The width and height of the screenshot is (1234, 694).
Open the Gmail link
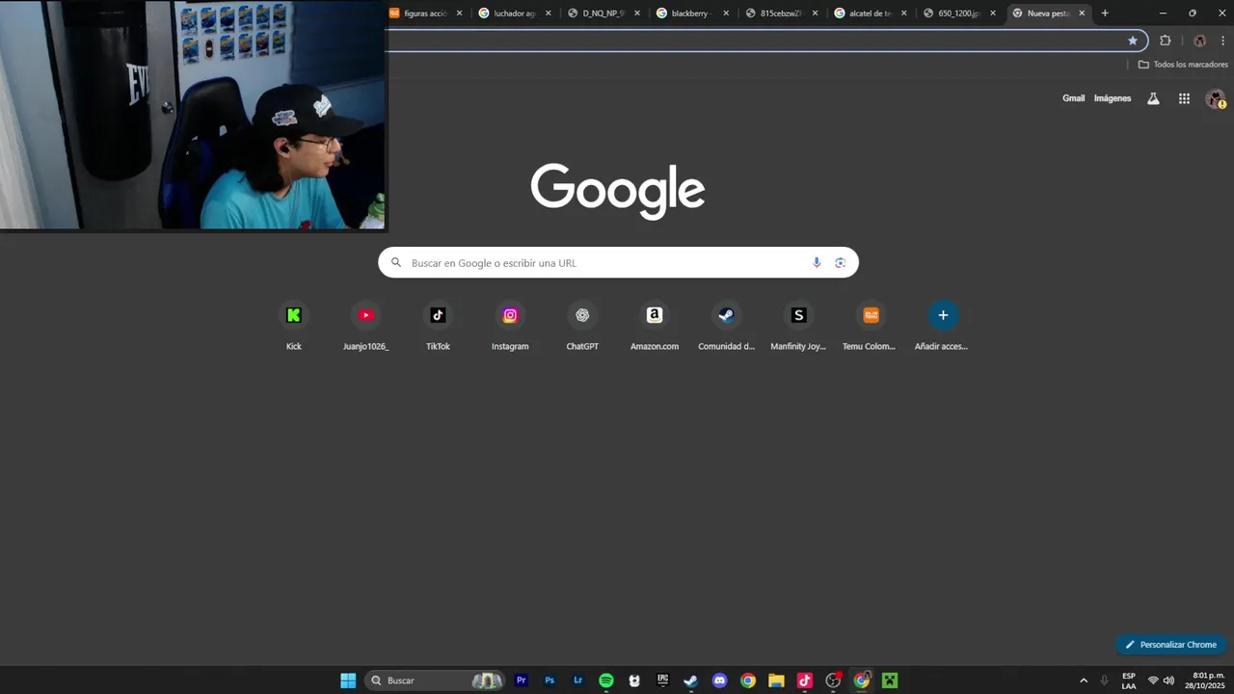pos(1073,98)
